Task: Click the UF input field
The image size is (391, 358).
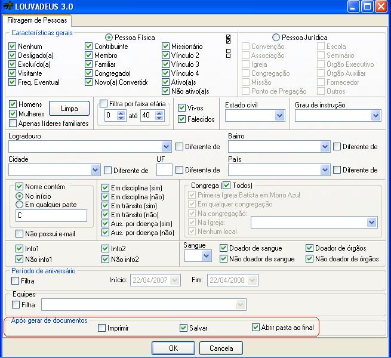Action: [x=164, y=170]
